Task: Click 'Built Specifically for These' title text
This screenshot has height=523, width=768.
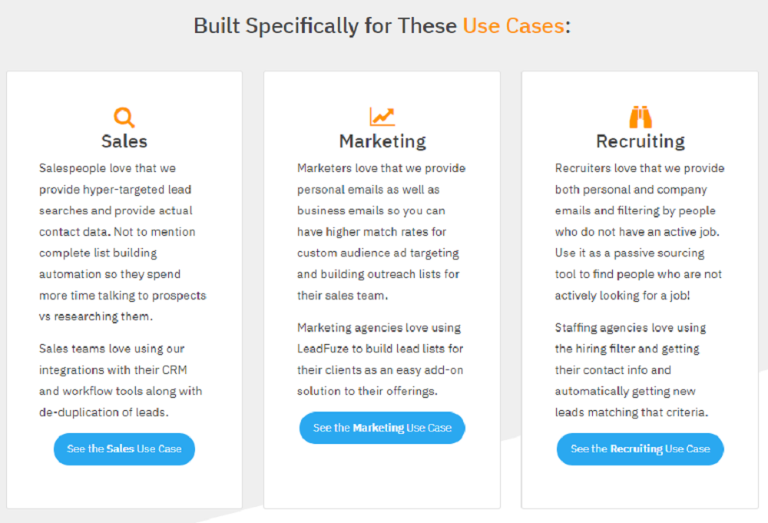Action: coord(325,26)
